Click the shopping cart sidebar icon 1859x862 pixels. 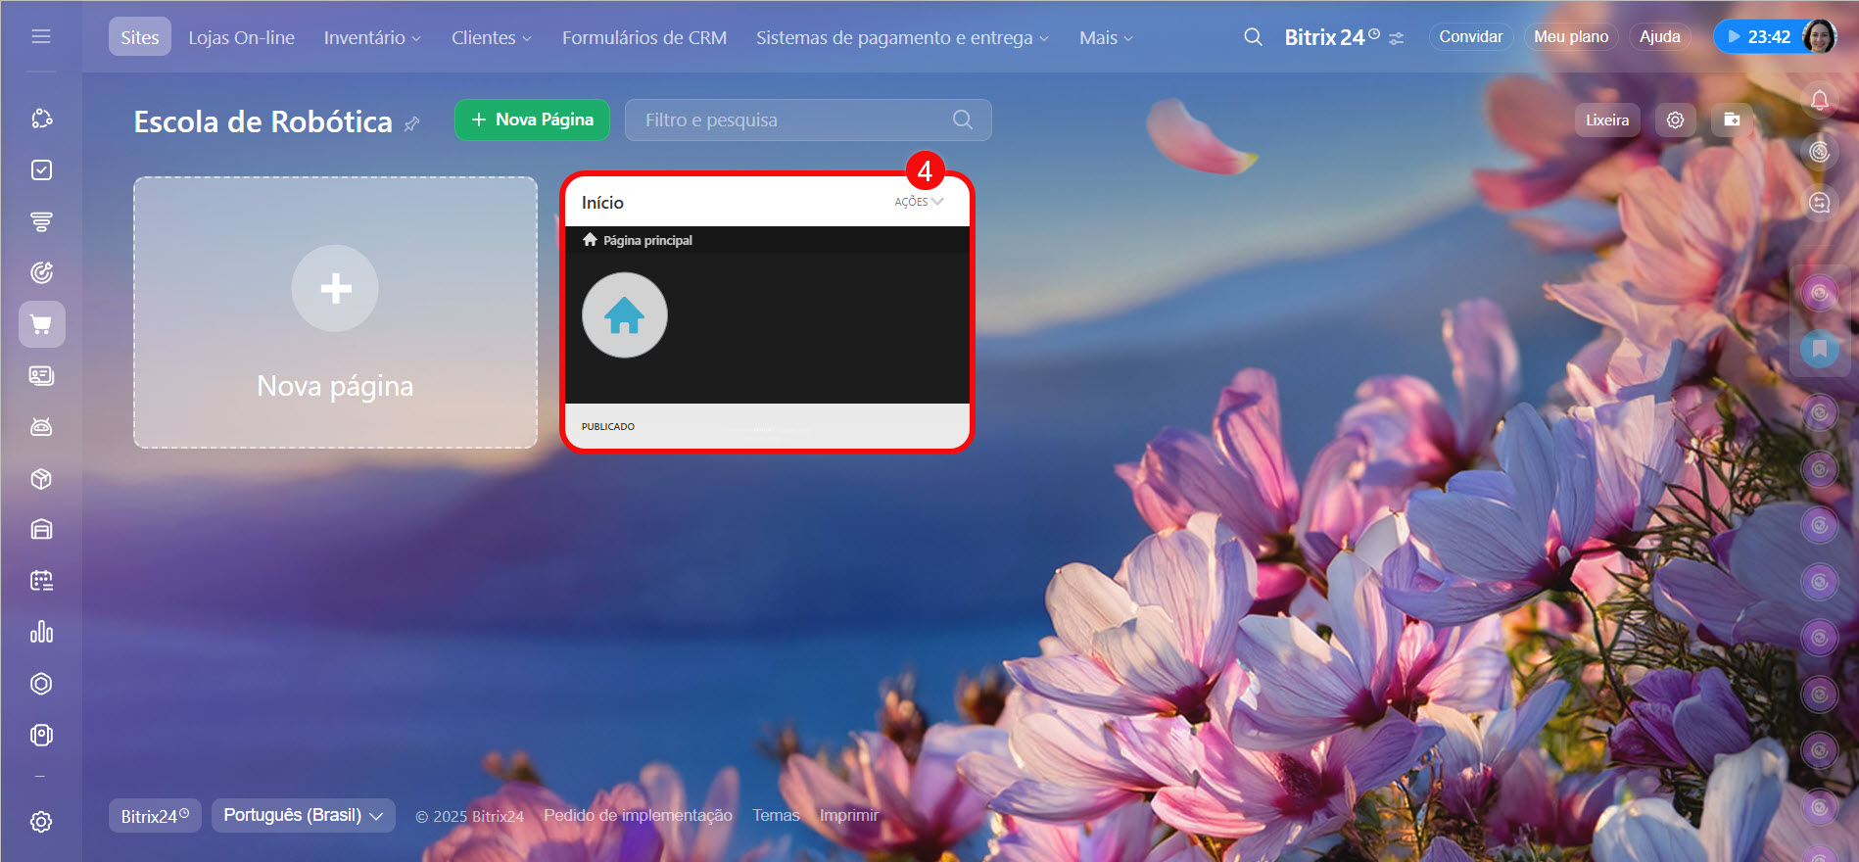point(41,324)
